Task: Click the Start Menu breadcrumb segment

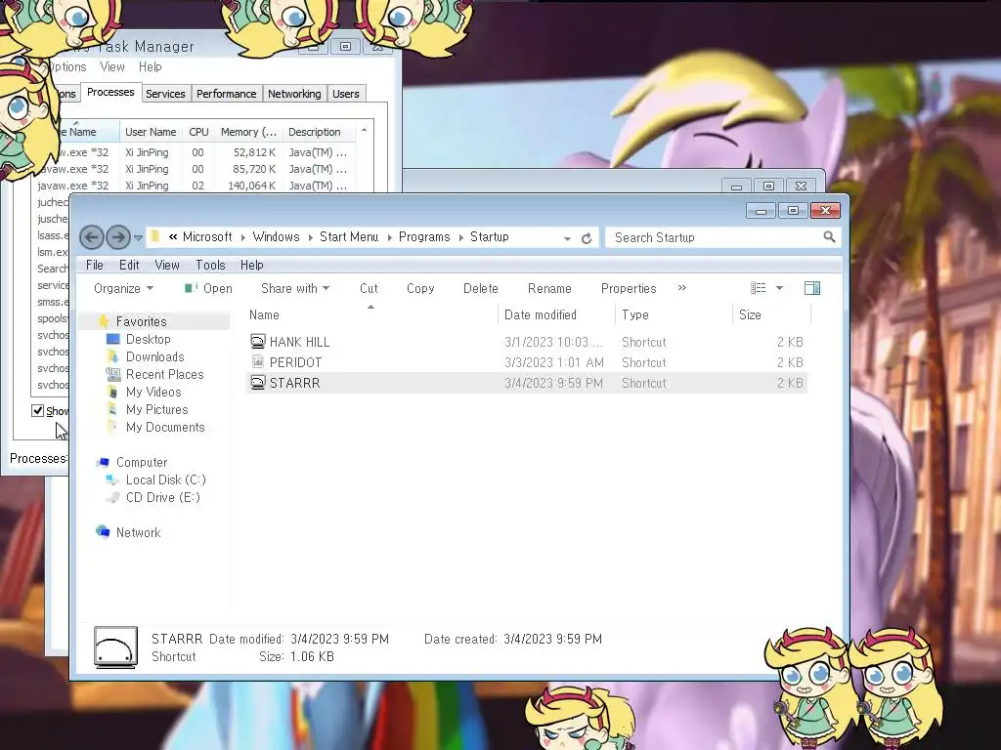Action: [349, 236]
